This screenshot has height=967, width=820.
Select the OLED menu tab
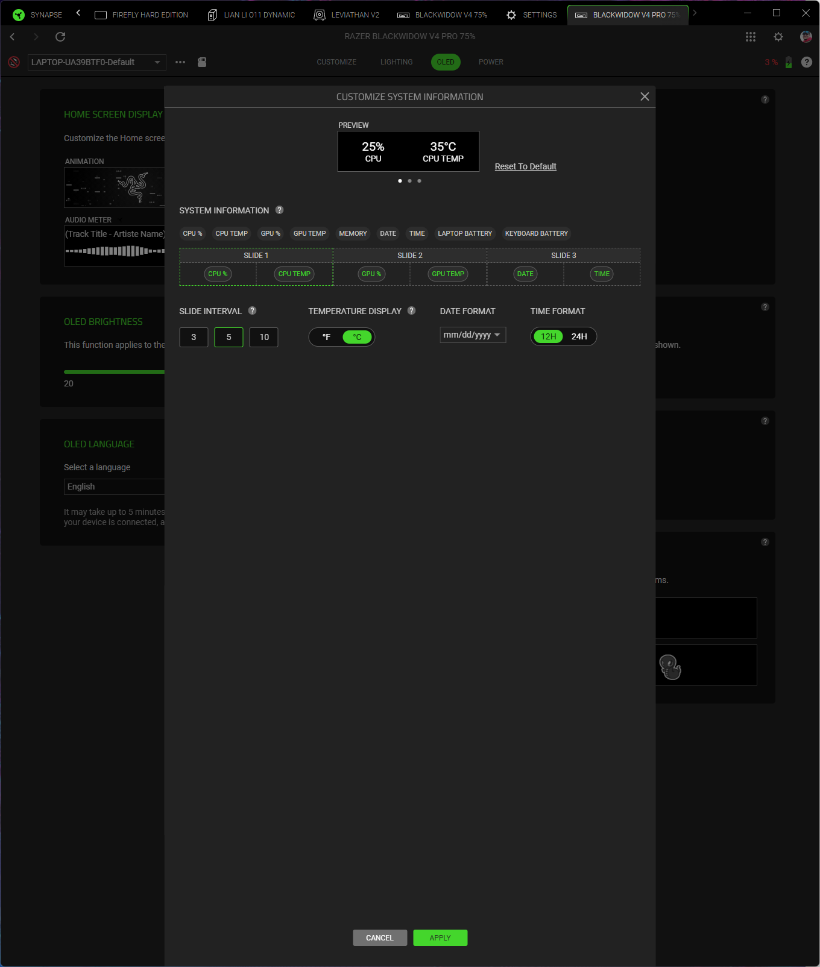pyautogui.click(x=446, y=62)
